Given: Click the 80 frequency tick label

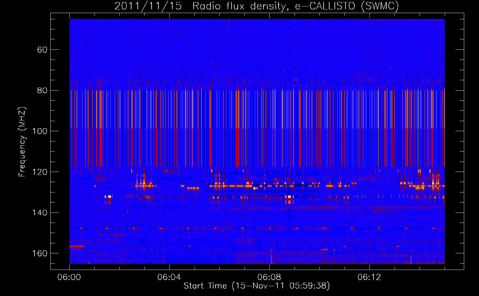Looking at the screenshot, I should [x=42, y=90].
